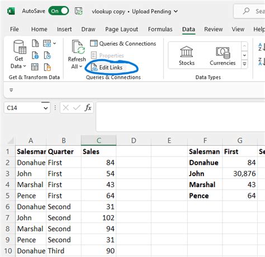Select column F header
This screenshot has height=257, width=265.
205,141
